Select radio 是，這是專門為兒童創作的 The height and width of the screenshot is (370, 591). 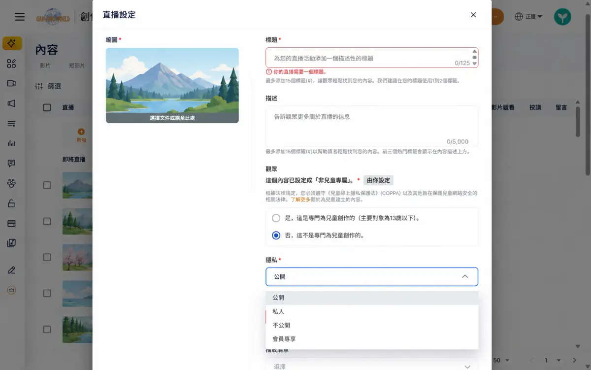(x=276, y=218)
